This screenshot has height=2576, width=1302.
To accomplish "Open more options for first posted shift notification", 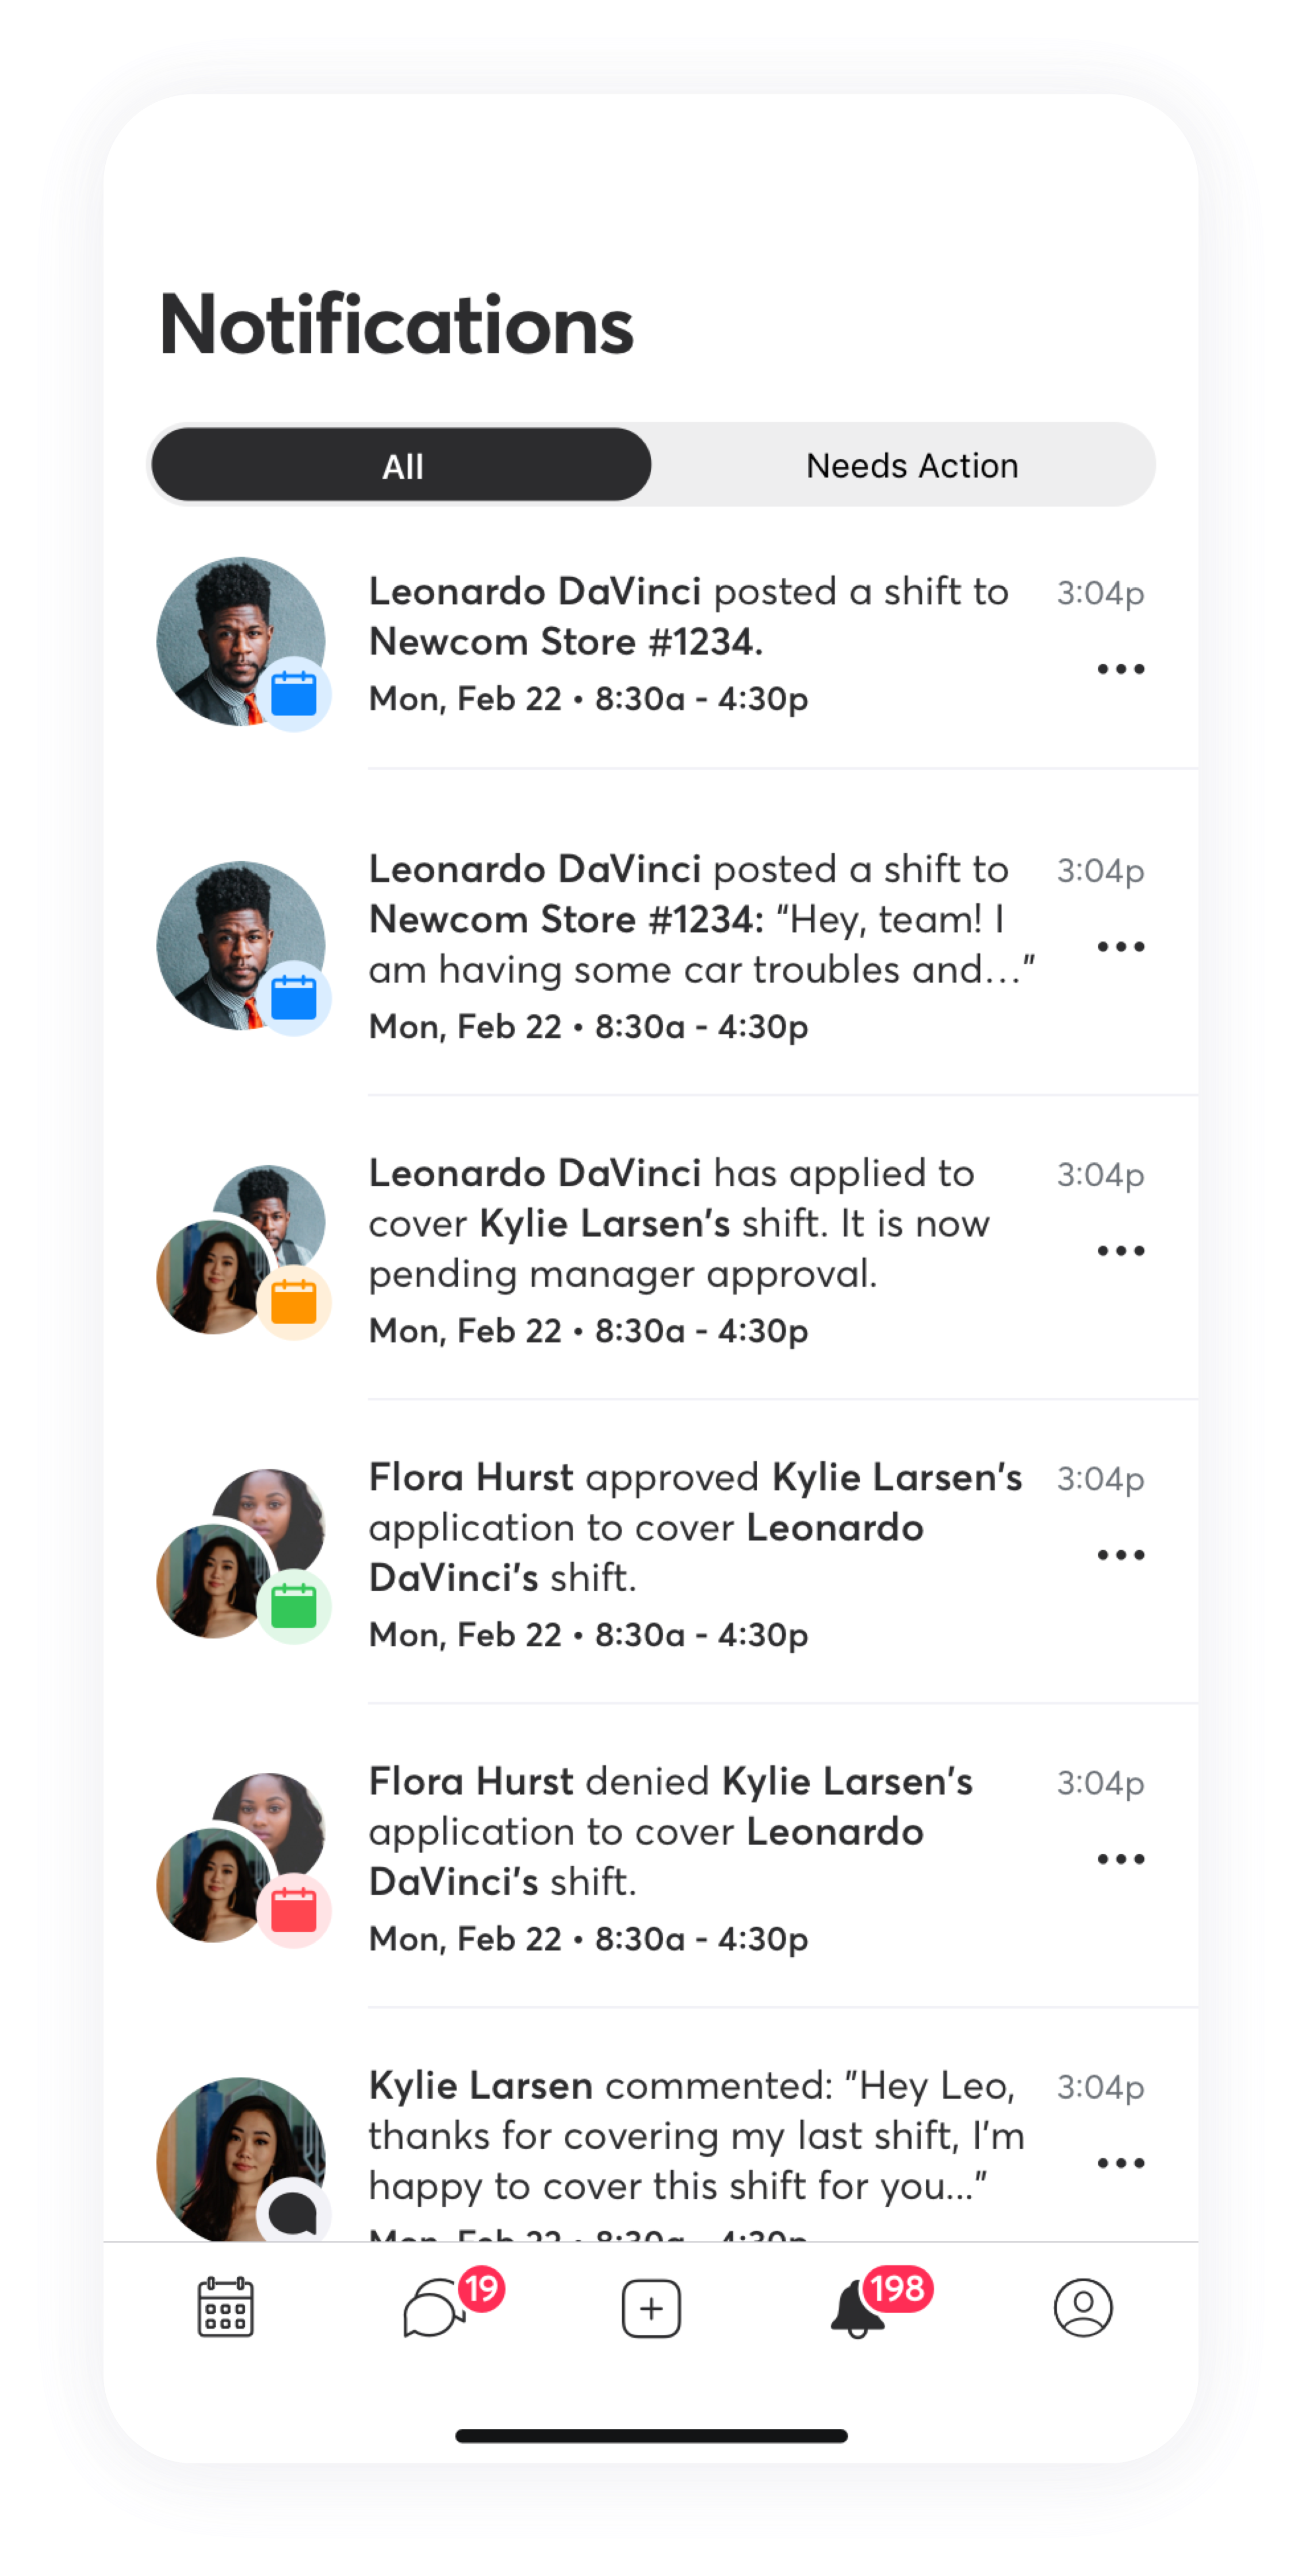I will point(1120,669).
